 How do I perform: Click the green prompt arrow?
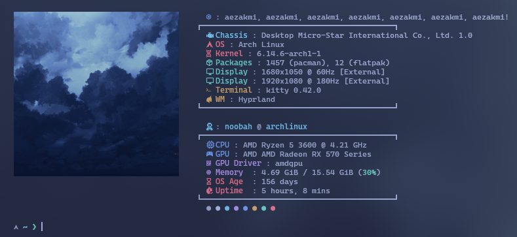point(34,227)
